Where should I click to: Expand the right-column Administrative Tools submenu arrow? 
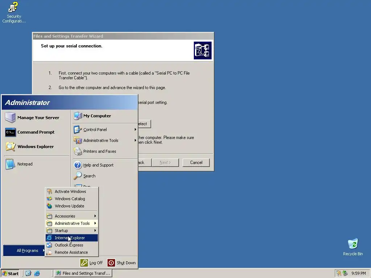136,140
